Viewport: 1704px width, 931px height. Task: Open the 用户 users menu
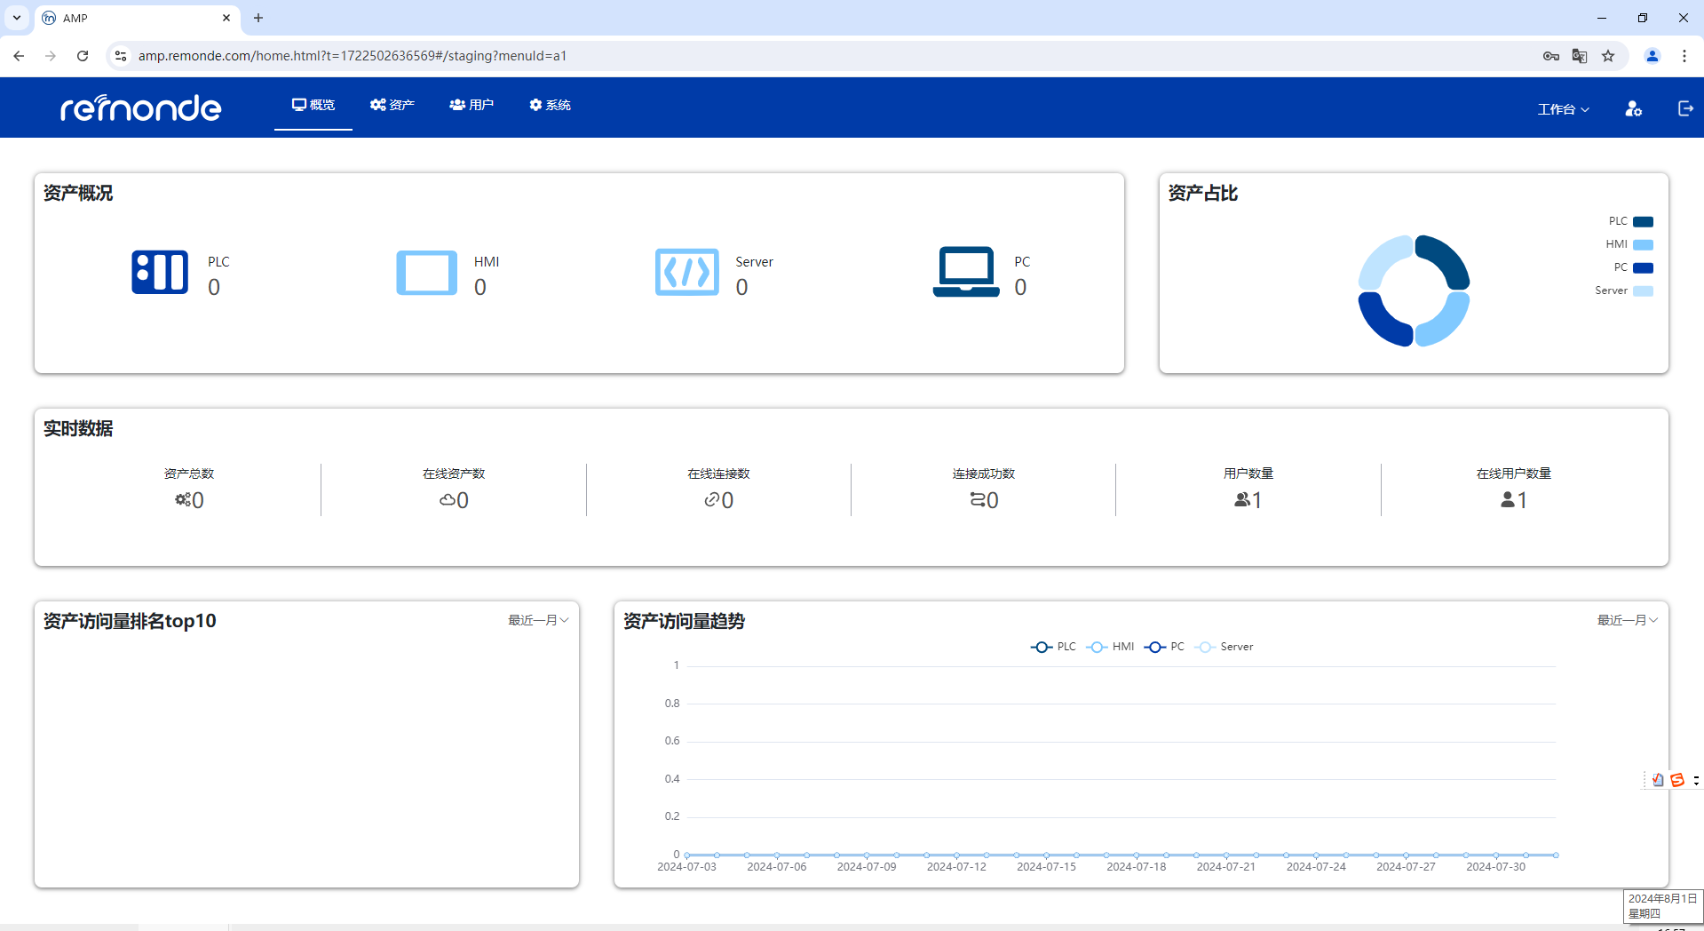point(472,105)
